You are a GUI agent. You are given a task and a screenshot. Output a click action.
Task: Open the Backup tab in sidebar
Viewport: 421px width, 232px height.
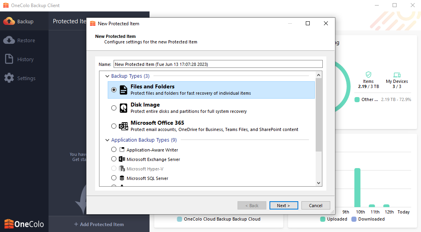(24, 21)
